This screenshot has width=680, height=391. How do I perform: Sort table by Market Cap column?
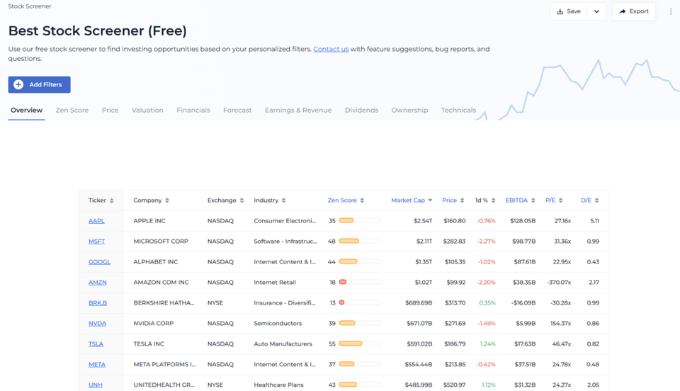click(412, 200)
